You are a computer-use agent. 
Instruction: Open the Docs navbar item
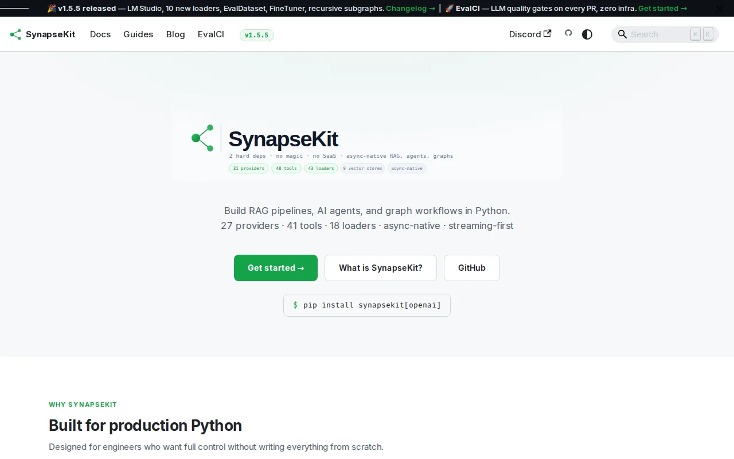100,34
